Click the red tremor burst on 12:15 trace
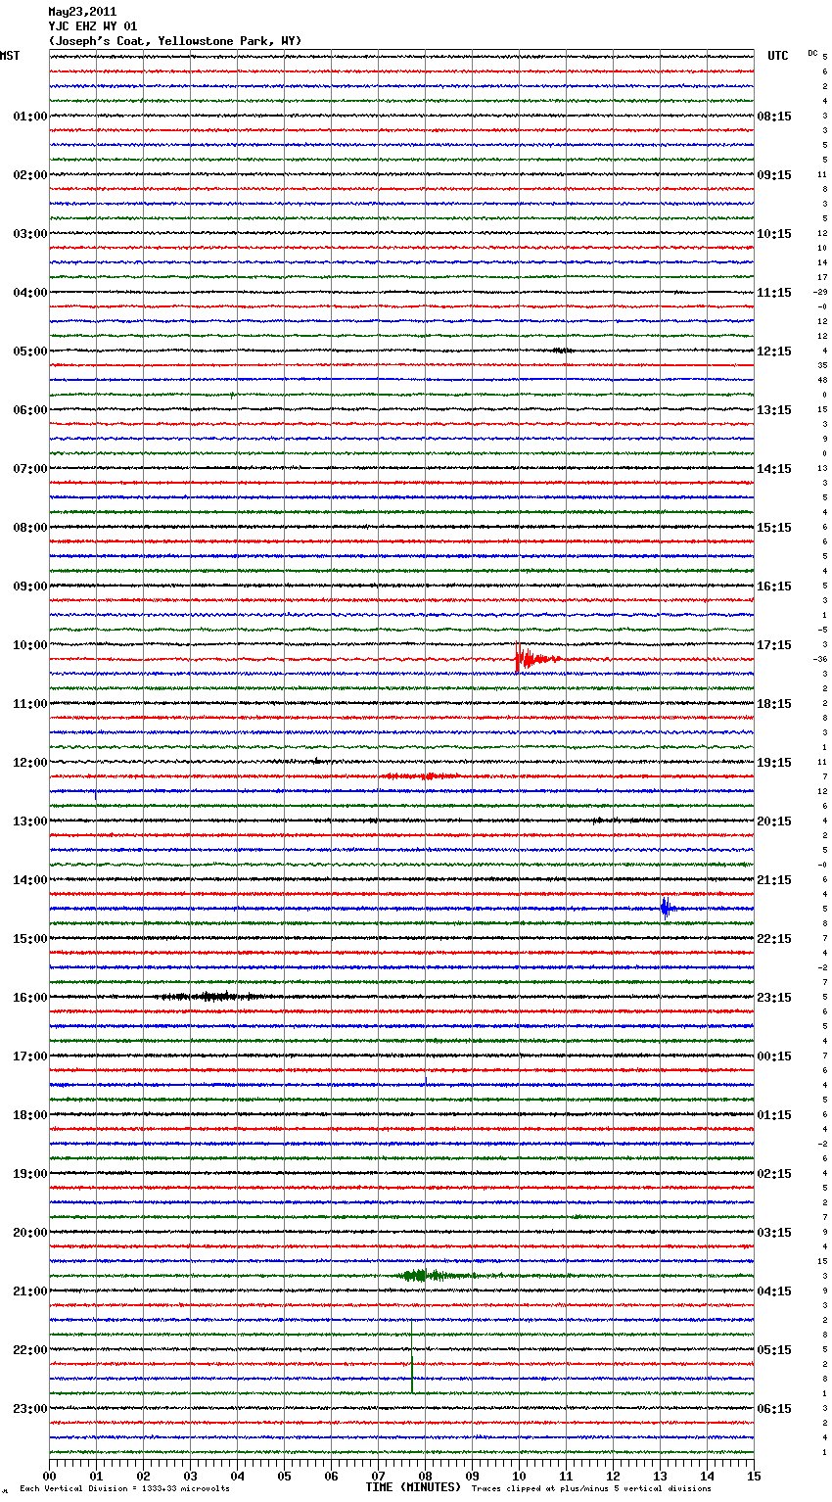 click(421, 775)
